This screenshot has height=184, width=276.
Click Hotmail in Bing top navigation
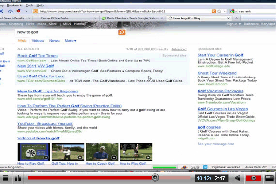click(79, 24)
